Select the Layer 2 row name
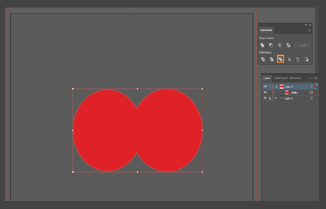This screenshot has width=326, height=209. tap(289, 87)
